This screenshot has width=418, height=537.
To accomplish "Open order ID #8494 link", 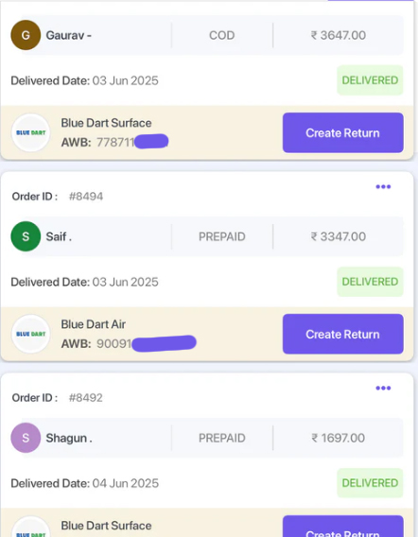I will pyautogui.click(x=86, y=197).
